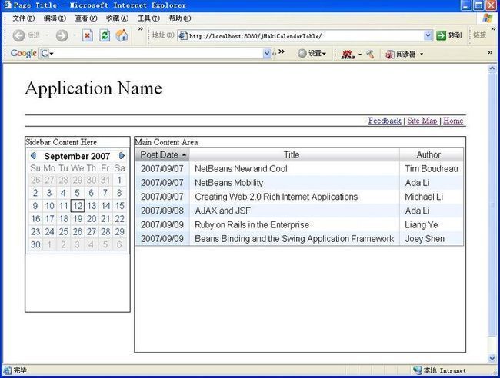
Task: Open the reader dropdown arrow
Action: pos(422,54)
